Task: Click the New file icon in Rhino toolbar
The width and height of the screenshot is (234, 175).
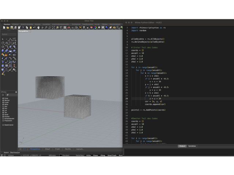Action: tap(4, 28)
